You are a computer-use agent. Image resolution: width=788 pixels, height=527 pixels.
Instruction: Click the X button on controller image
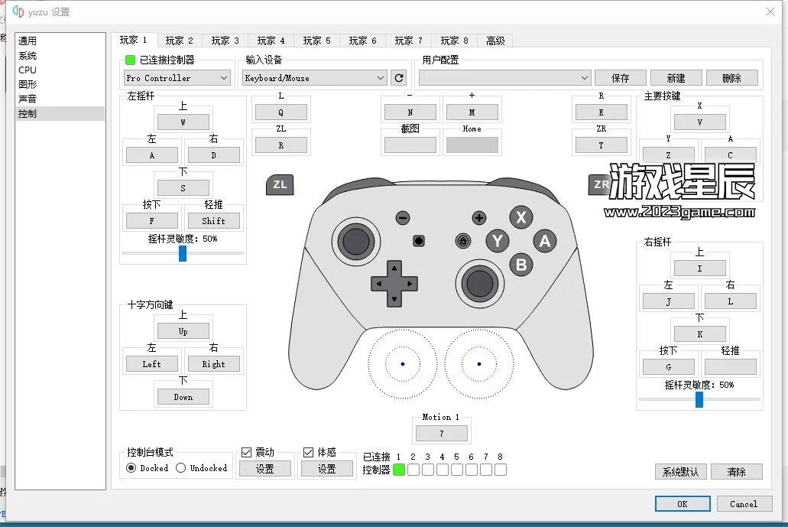pyautogui.click(x=521, y=217)
